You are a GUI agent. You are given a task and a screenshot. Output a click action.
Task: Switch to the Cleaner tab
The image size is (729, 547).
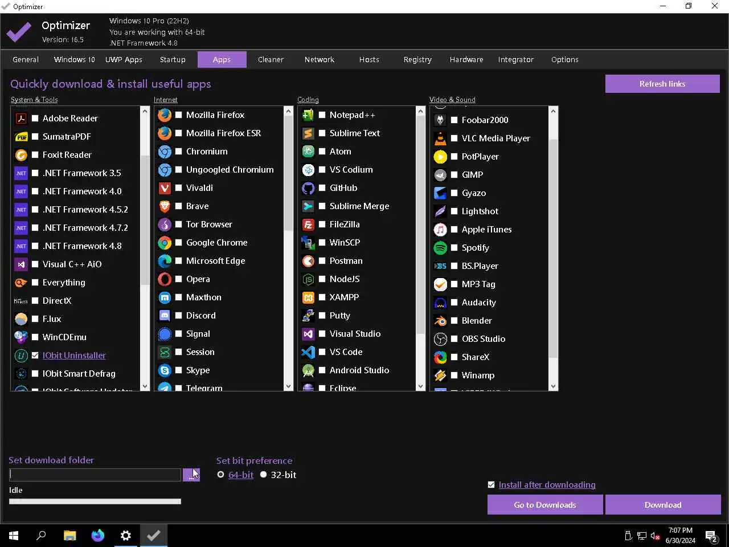271,59
